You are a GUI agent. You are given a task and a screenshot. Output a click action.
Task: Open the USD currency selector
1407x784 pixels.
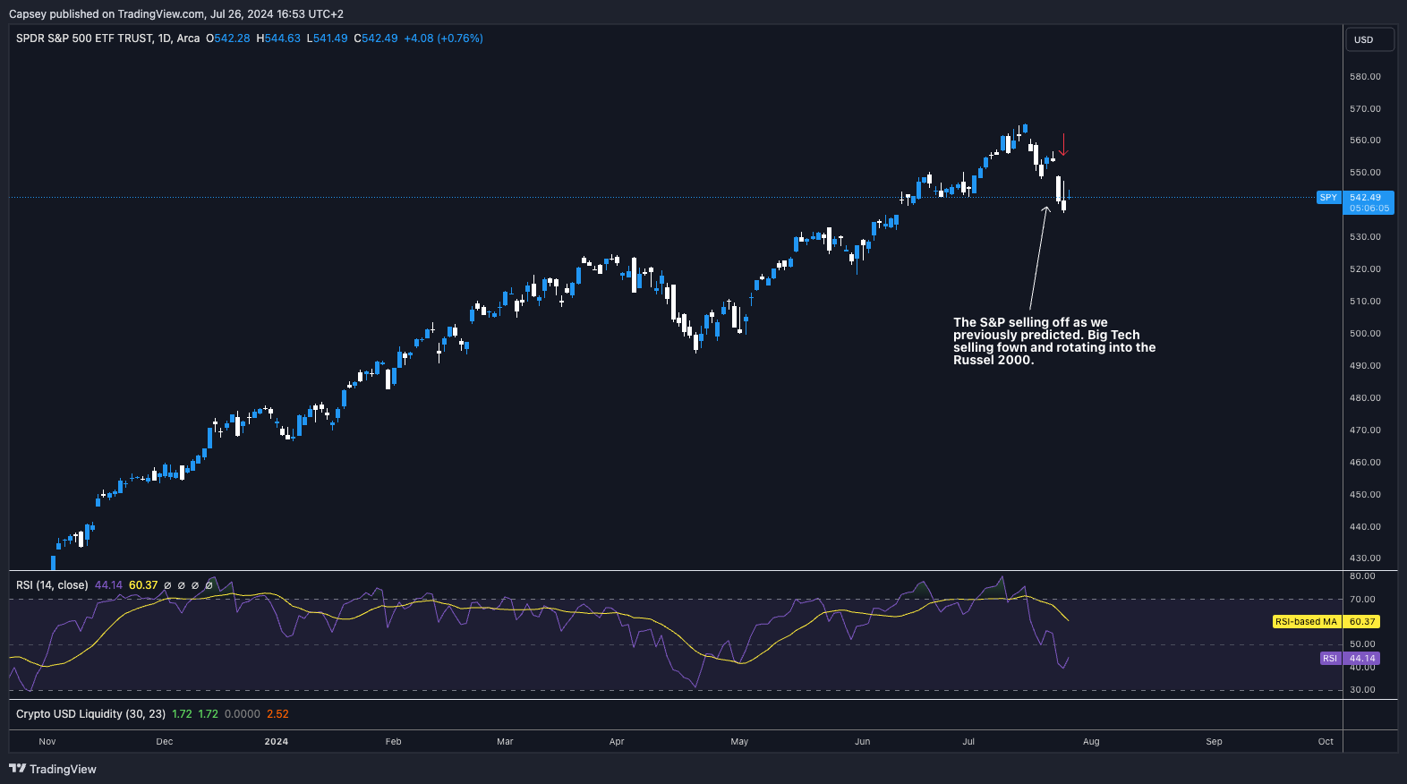coord(1369,39)
